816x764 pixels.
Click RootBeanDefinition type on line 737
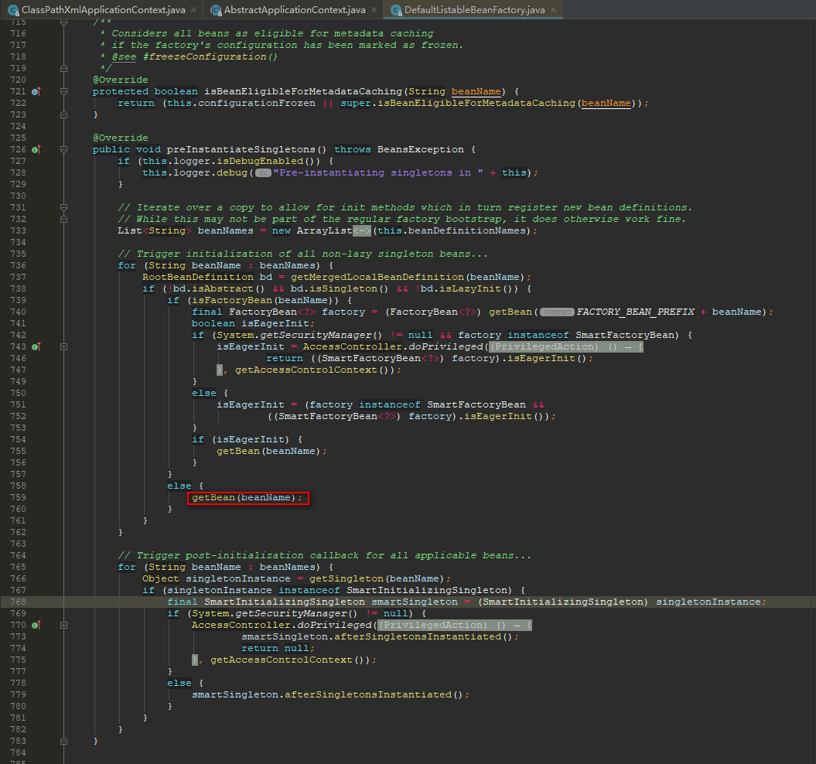pos(198,277)
